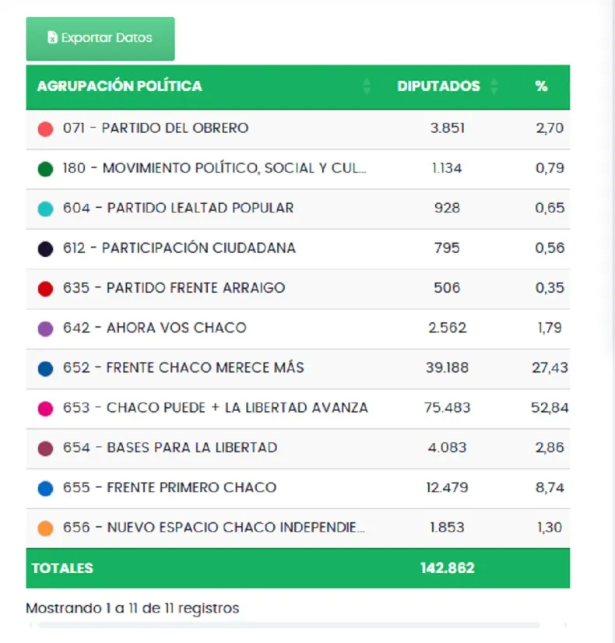The width and height of the screenshot is (615, 643).
Task: Click the cyan dot for Partido Lealtad Popular
Action: click(x=45, y=209)
